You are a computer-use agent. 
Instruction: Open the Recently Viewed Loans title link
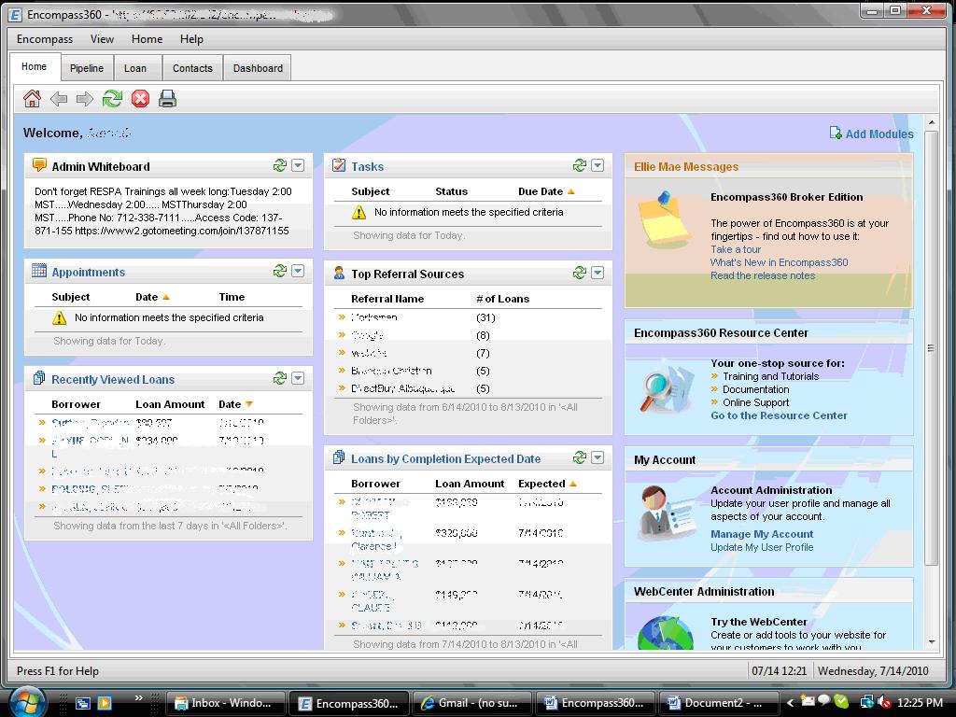(x=113, y=380)
